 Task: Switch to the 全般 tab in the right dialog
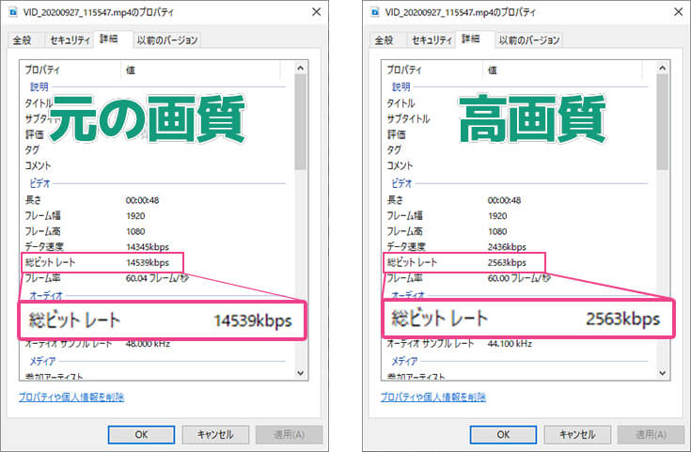[385, 40]
